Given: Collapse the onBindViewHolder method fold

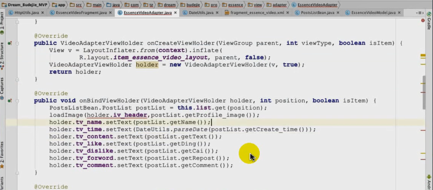Looking at the screenshot, I should click(x=17, y=101).
